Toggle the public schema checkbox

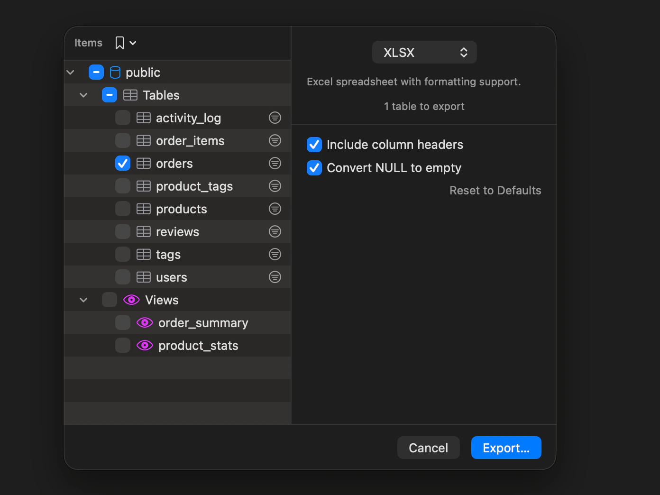pos(96,72)
